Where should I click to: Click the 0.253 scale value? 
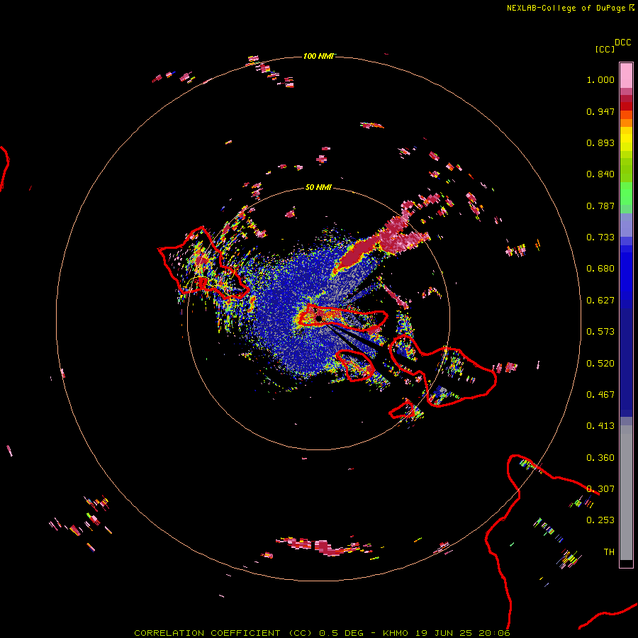click(600, 520)
